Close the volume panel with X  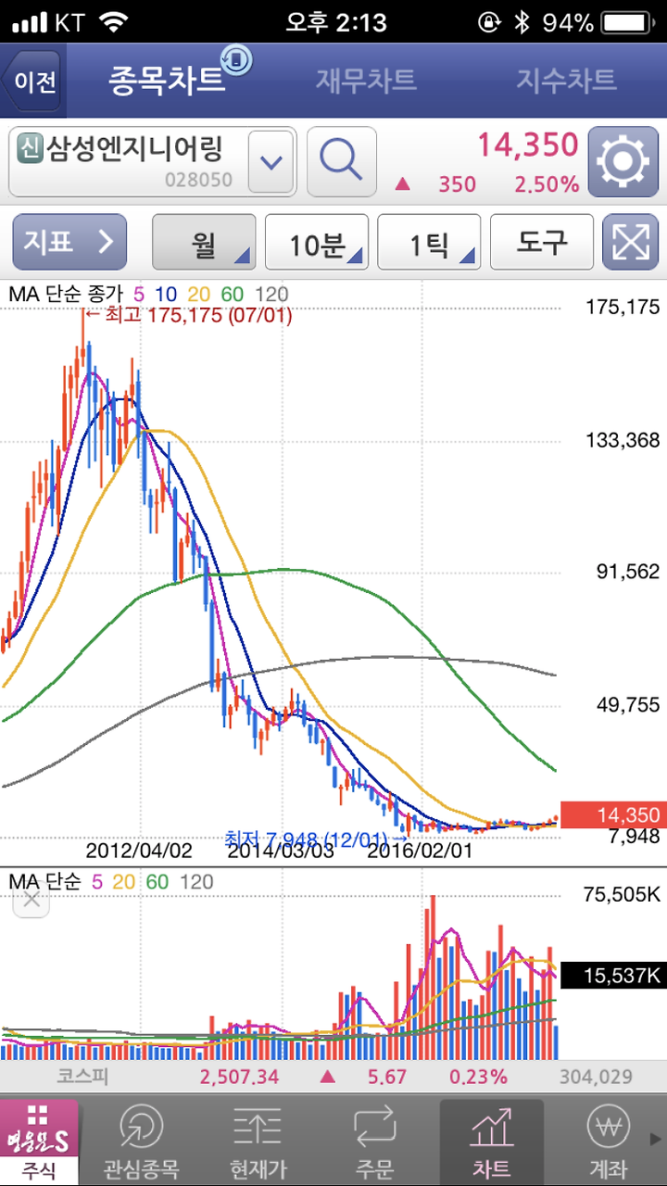coord(31,900)
